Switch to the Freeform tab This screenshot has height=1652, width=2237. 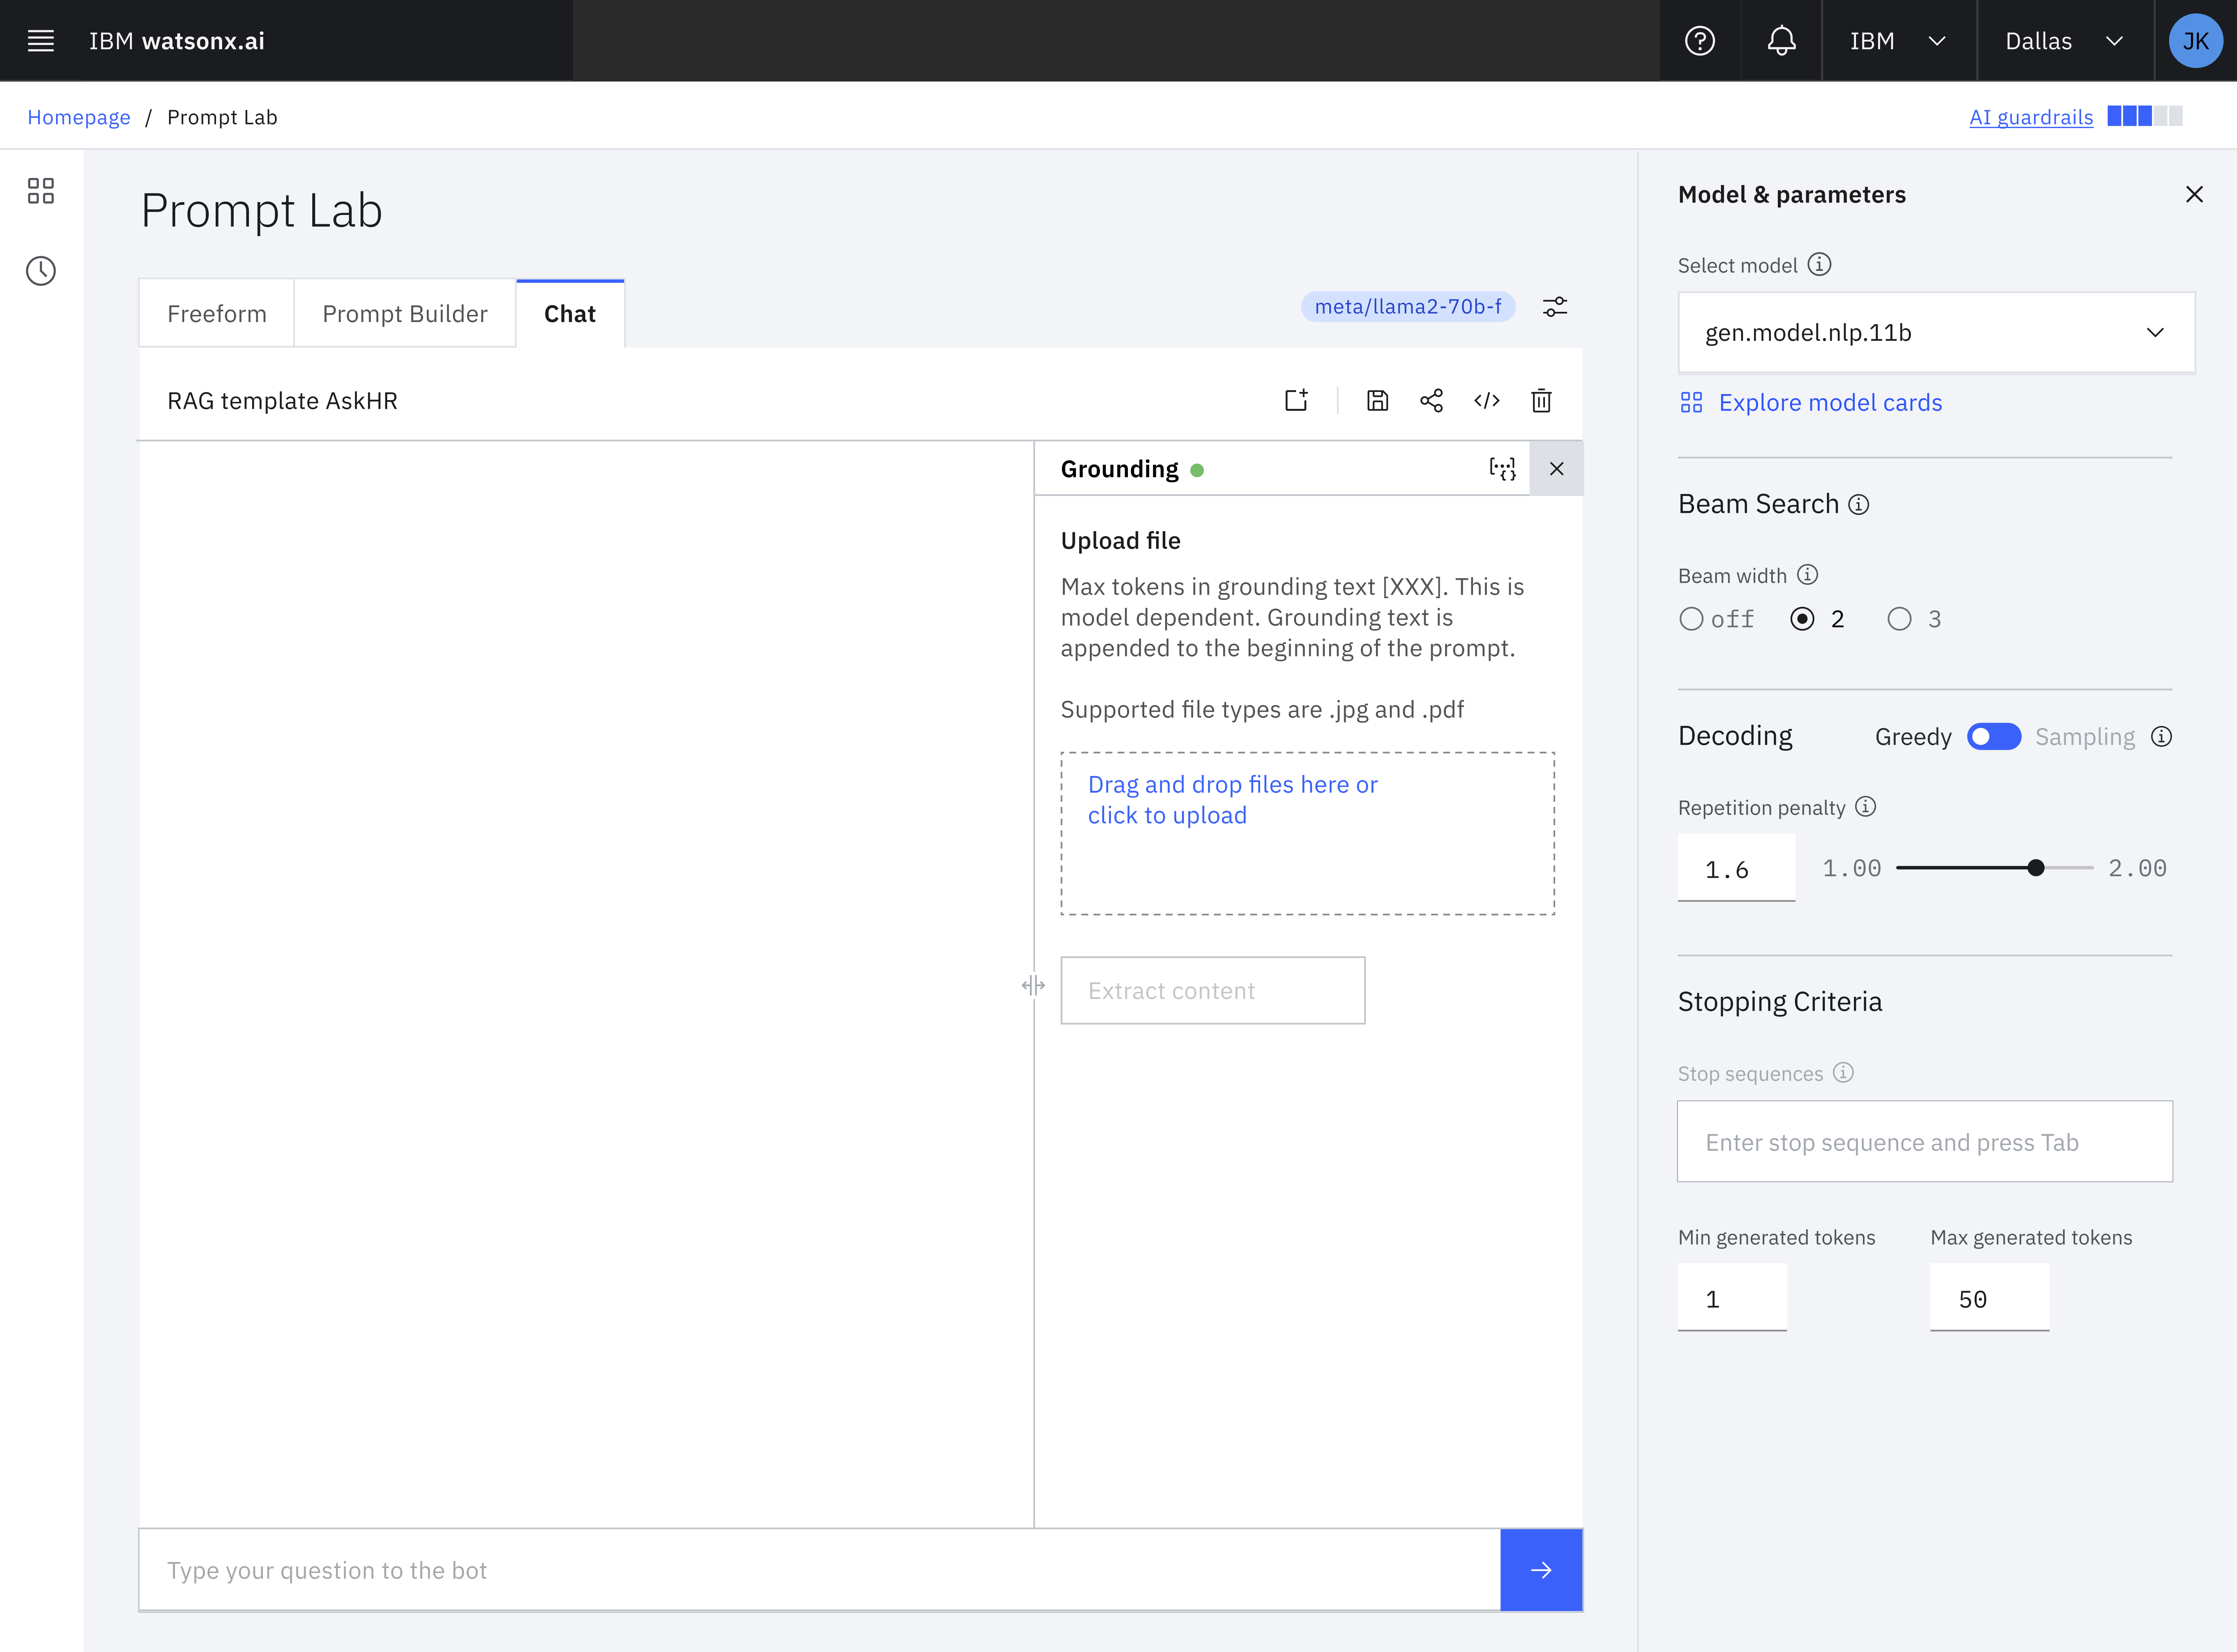tap(217, 313)
